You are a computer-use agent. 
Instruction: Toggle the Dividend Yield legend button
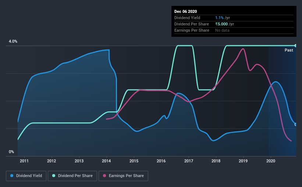(26, 176)
